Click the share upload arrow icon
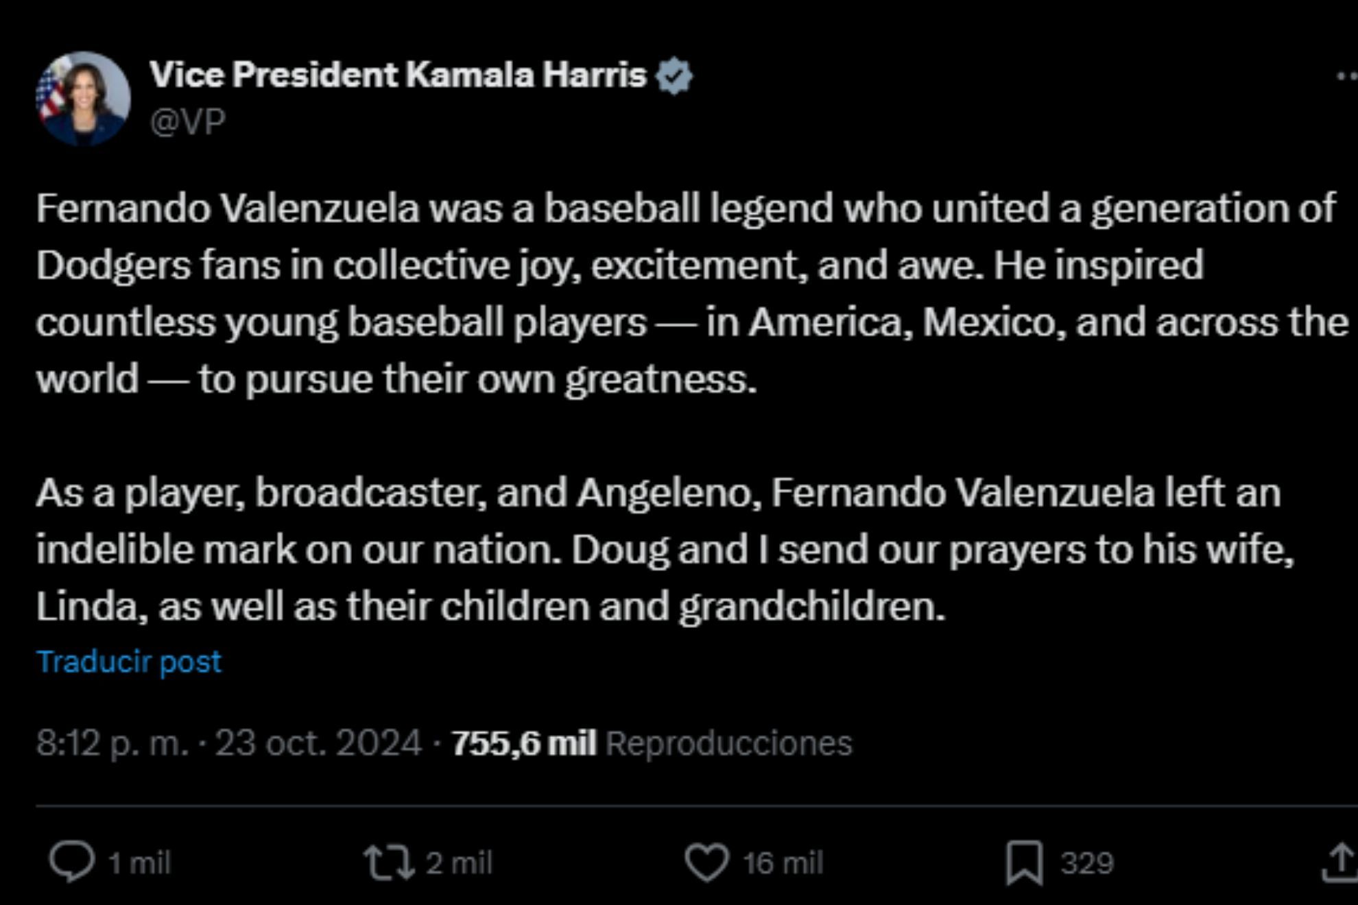The height and width of the screenshot is (905, 1358). tap(1340, 862)
